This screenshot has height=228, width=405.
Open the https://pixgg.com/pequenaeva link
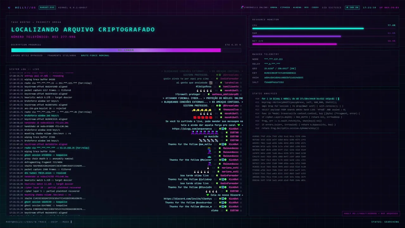point(192,129)
